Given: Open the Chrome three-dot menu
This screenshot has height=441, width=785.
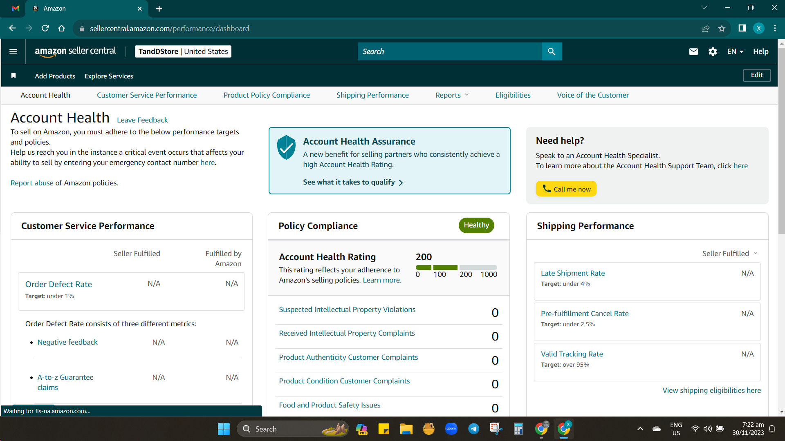Looking at the screenshot, I should pyautogui.click(x=775, y=28).
